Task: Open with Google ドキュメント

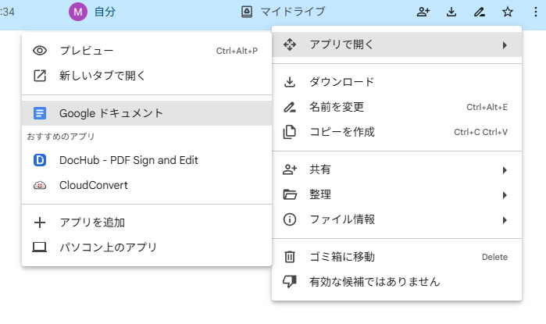Action: tap(147, 113)
